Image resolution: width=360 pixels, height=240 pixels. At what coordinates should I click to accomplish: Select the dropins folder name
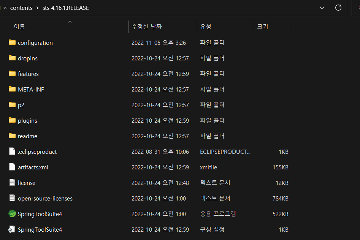pyautogui.click(x=27, y=58)
